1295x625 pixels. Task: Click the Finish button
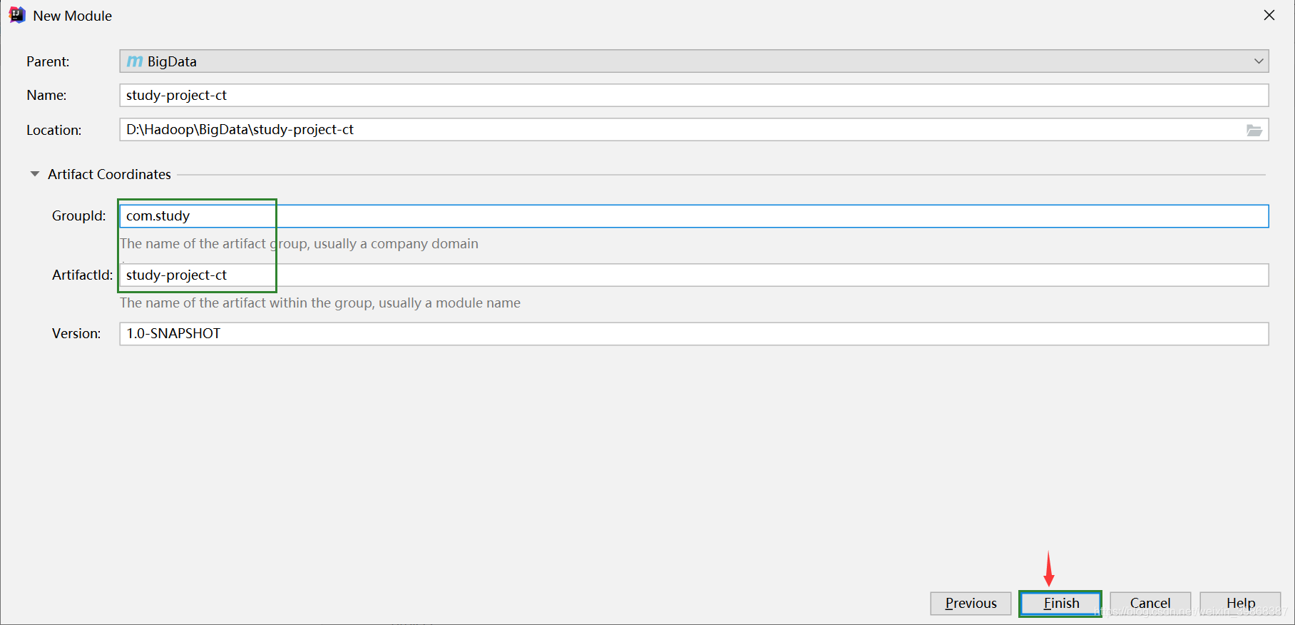click(1060, 604)
